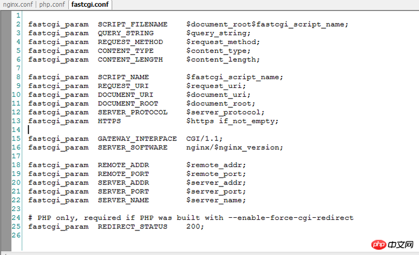The width and height of the screenshot is (419, 255).
Task: Click line number 1 in gutter
Action: coord(18,16)
